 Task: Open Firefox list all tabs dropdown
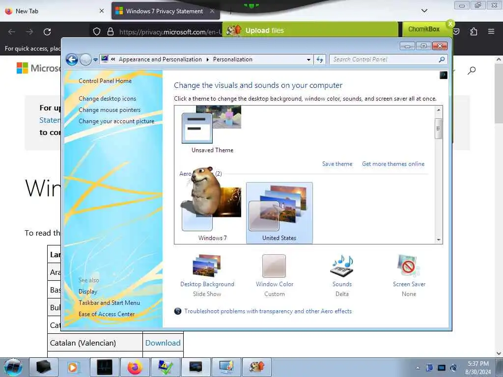[424, 11]
